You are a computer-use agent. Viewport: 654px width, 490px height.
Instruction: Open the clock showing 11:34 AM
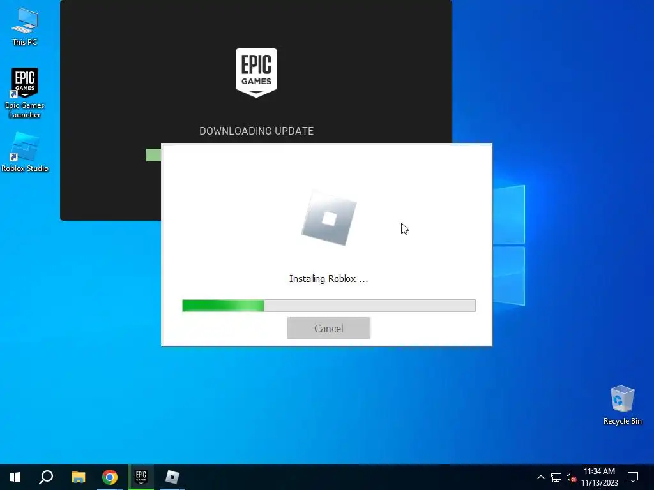(x=599, y=477)
